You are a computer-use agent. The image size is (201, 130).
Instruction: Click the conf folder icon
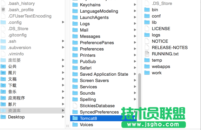[147, 16]
